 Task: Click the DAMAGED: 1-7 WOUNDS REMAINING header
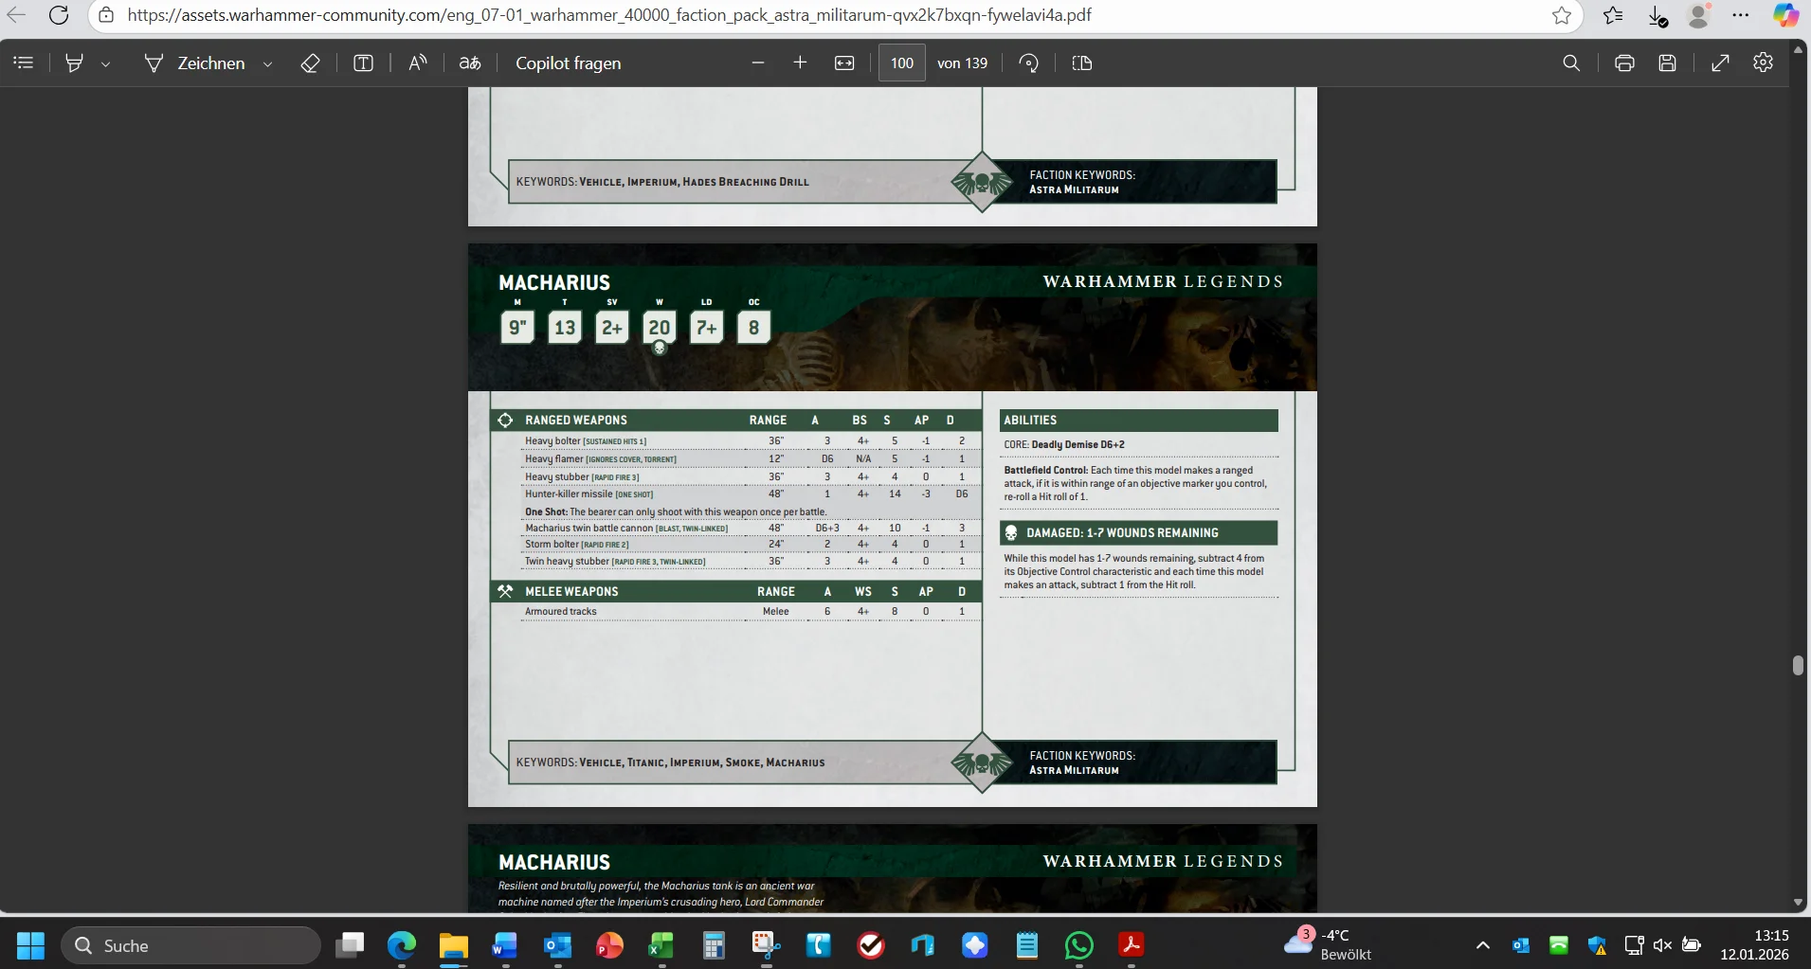pyautogui.click(x=1139, y=532)
